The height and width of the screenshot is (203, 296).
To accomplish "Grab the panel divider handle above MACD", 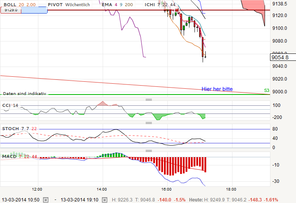I will [x=149, y=151].
